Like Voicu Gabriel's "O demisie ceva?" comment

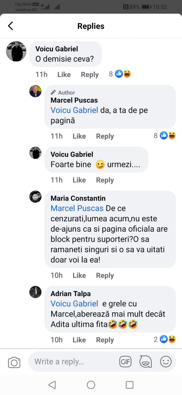(64, 74)
